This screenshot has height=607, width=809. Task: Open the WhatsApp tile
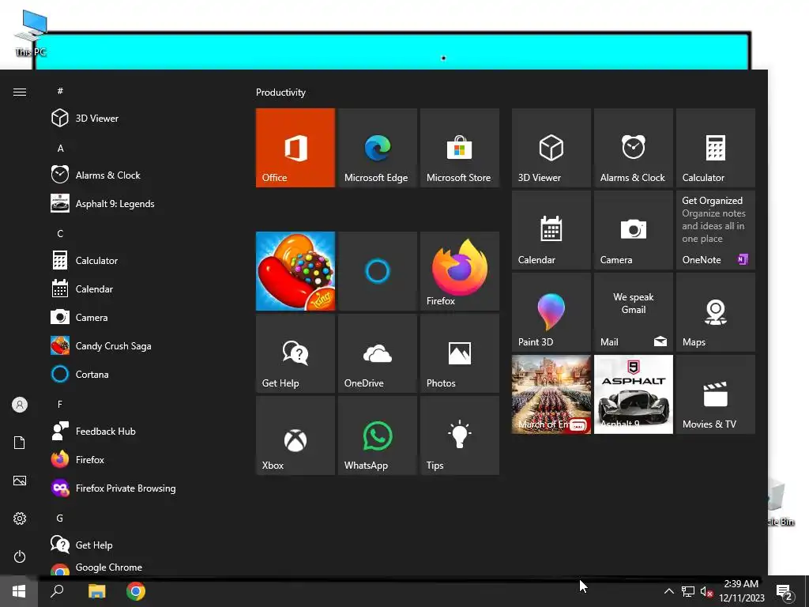tap(377, 435)
